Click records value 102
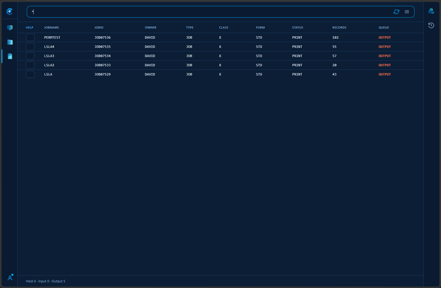The width and height of the screenshot is (441, 288). (336, 37)
